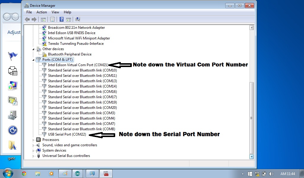Open Windows Explorer from the taskbar
The image size is (304, 178).
tap(38, 174)
